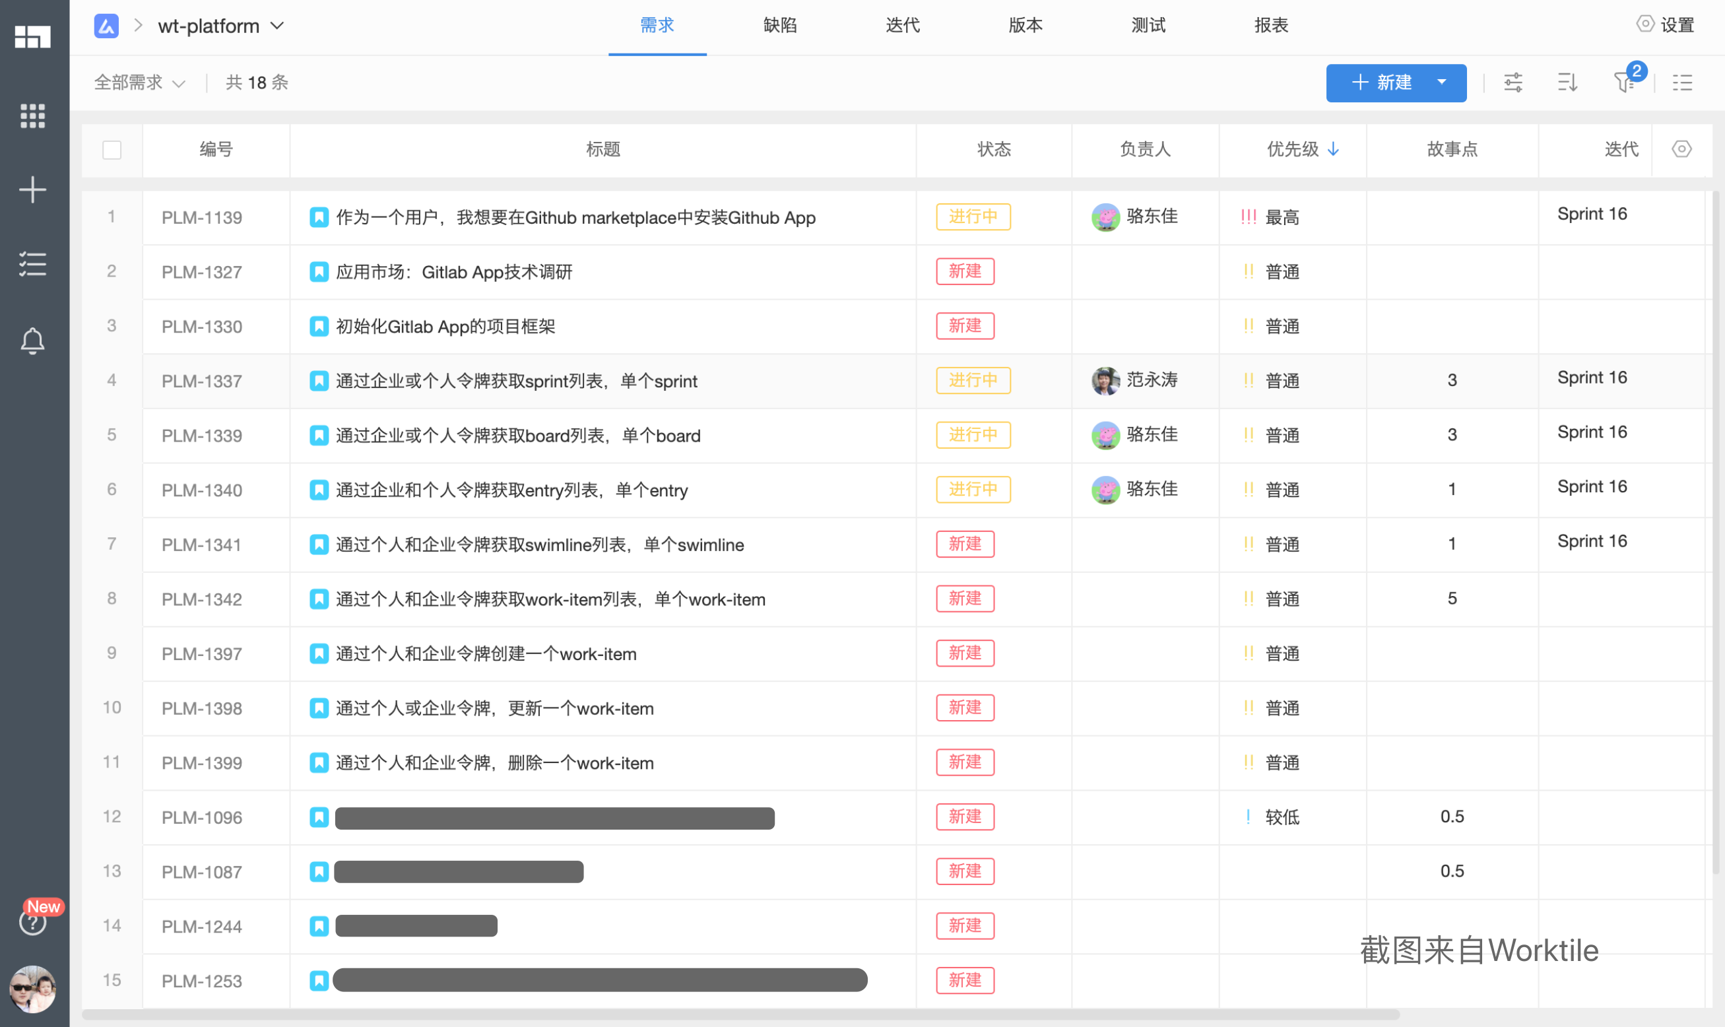Open the view settings sliders icon
This screenshot has width=1725, height=1027.
(1513, 83)
